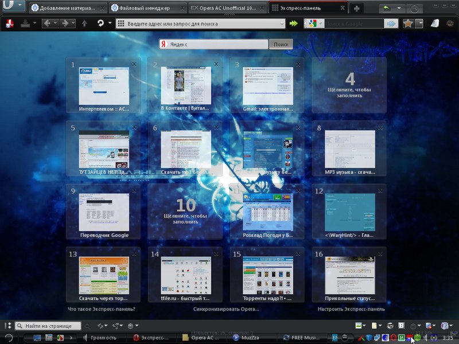Click the green double-arrow Go button
This screenshot has width=459, height=344.
point(294,24)
